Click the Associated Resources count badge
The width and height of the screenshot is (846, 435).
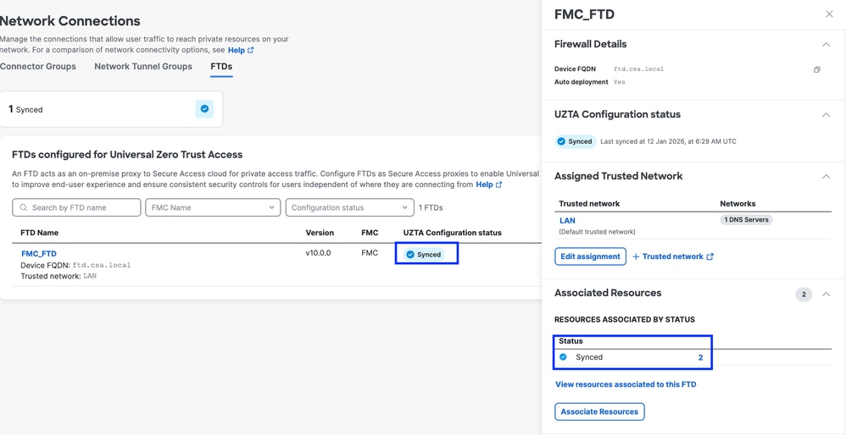point(804,295)
